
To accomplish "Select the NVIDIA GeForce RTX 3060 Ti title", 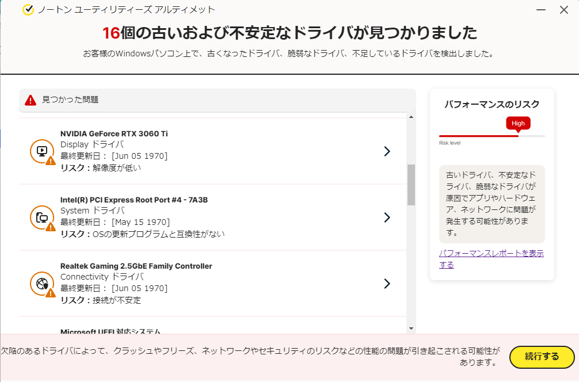I will pos(114,133).
